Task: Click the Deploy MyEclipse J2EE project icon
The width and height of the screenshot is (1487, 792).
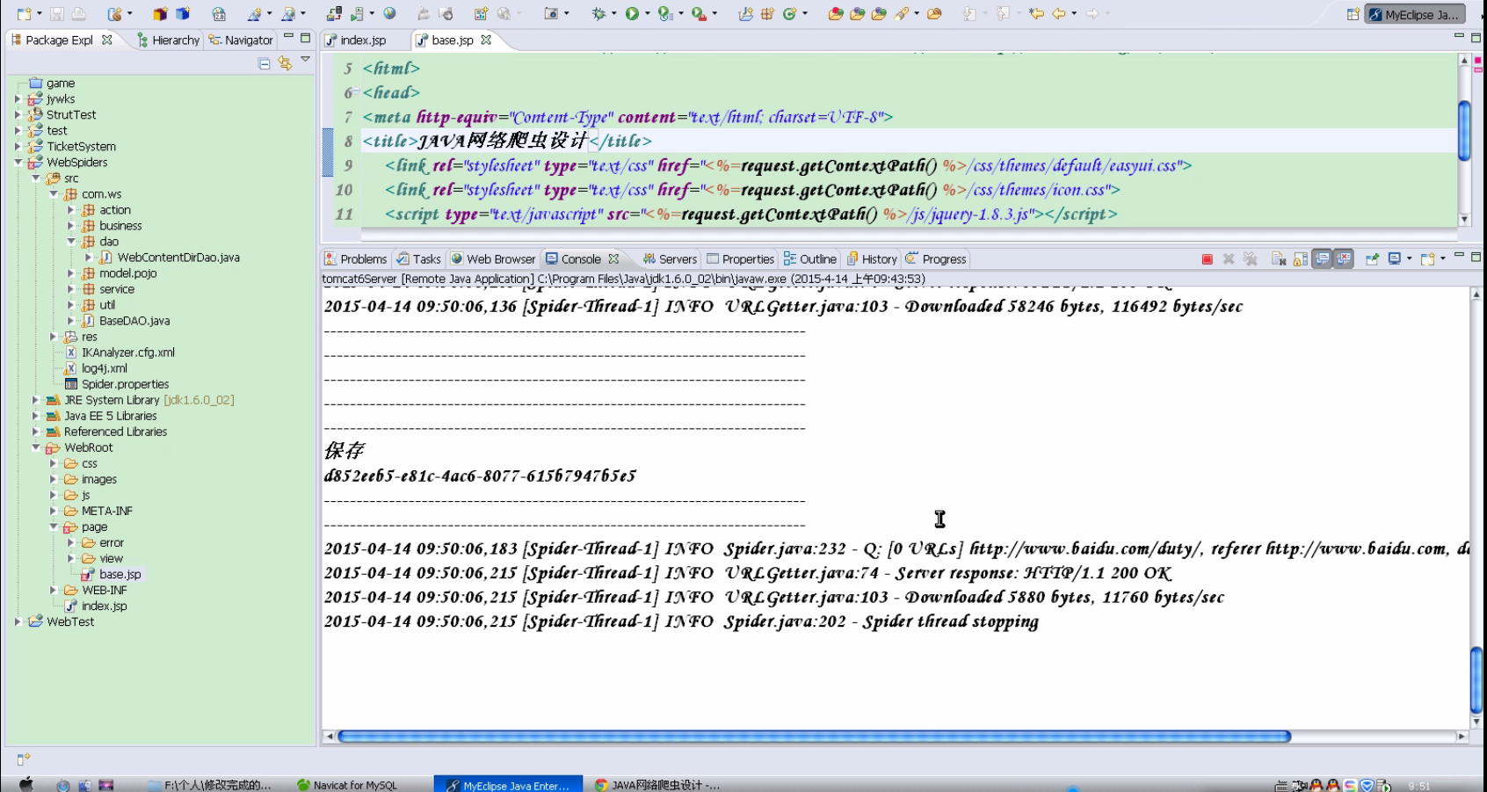Action: pyautogui.click(x=334, y=14)
